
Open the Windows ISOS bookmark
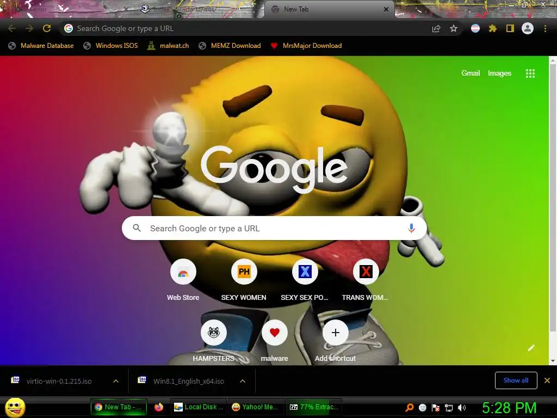110,46
